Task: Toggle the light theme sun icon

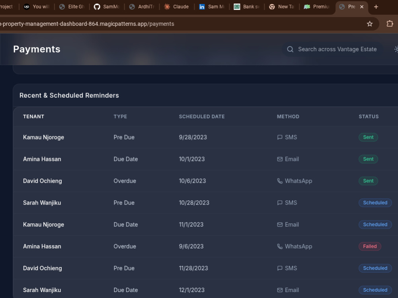Action: (396, 49)
